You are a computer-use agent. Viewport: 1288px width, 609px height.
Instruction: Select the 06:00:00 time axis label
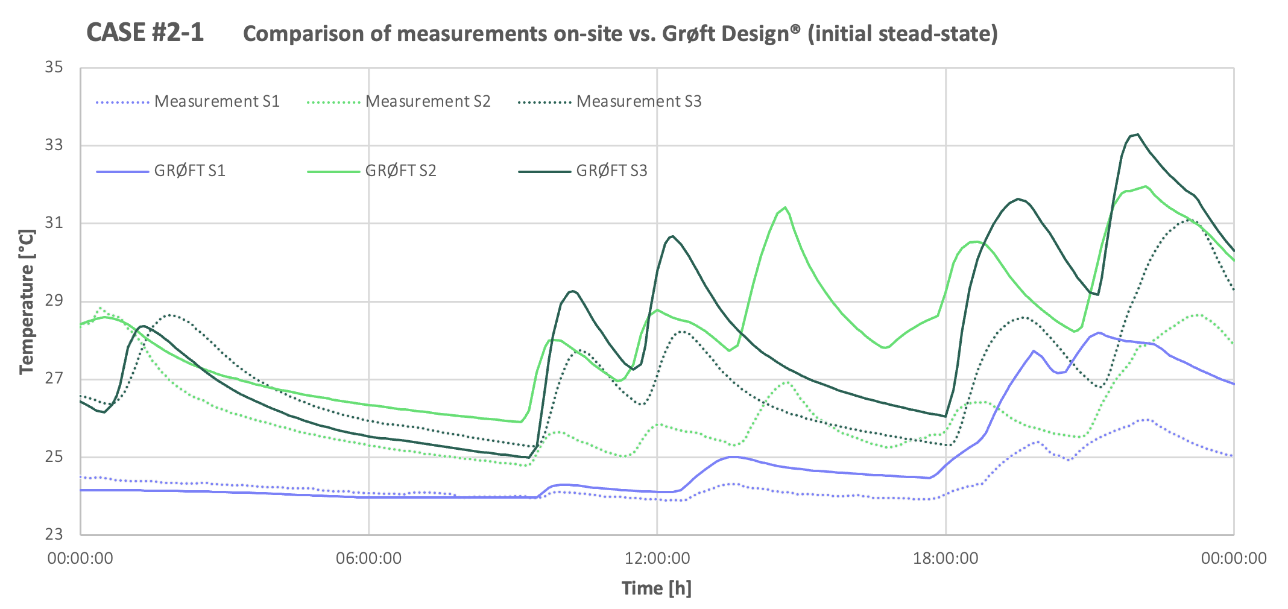coord(369,558)
